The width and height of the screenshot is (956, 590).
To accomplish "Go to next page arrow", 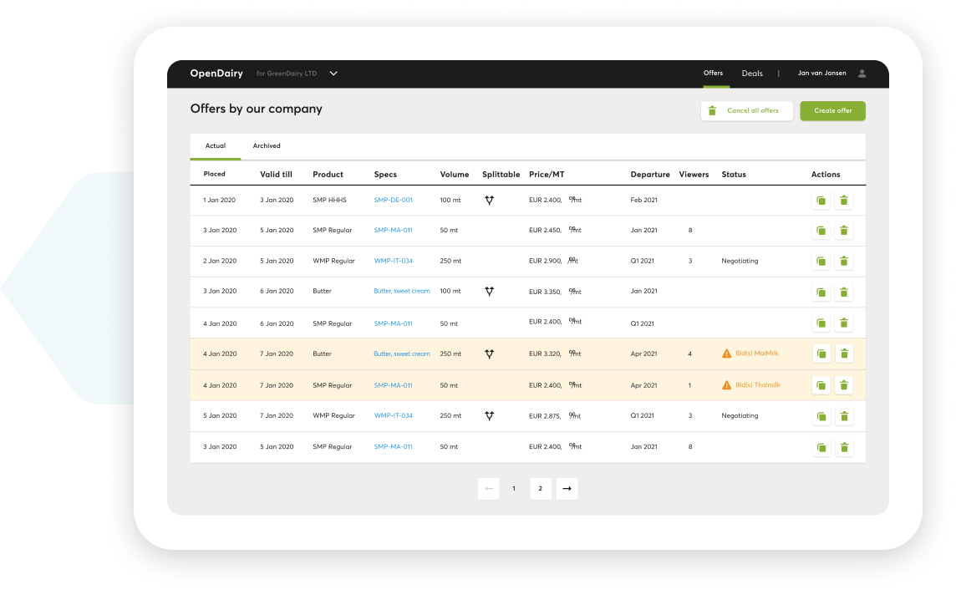I will pos(567,489).
